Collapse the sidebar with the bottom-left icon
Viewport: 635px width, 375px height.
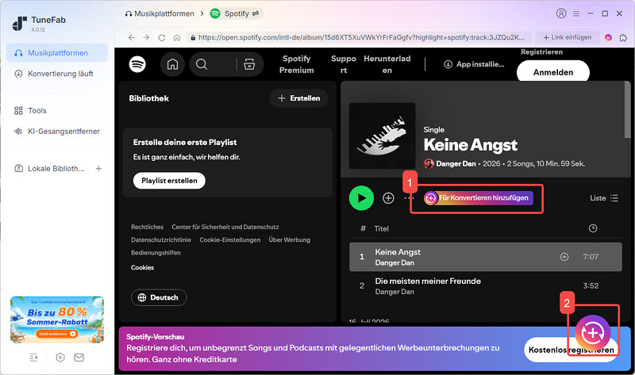pos(33,358)
